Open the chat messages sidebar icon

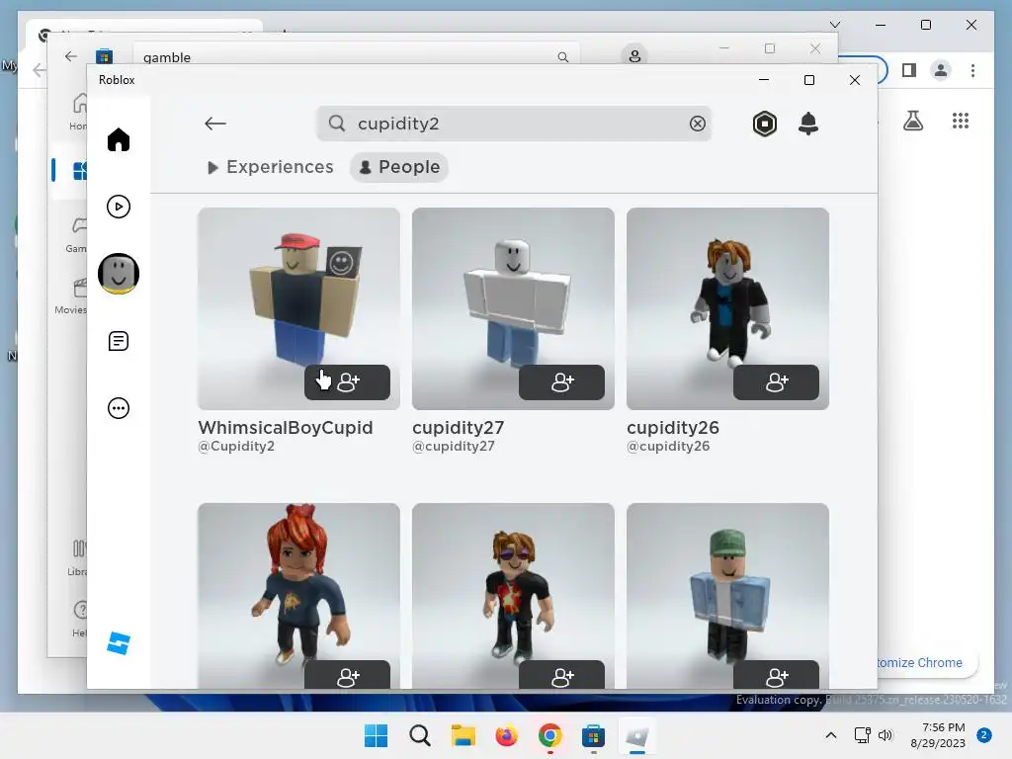click(x=119, y=341)
